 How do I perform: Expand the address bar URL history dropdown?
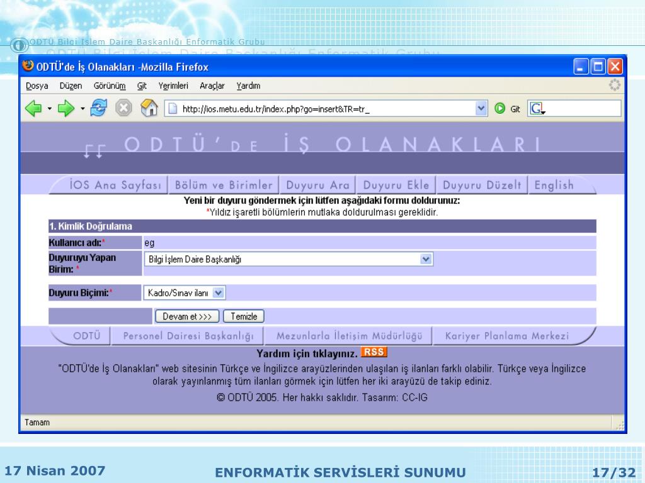[481, 108]
